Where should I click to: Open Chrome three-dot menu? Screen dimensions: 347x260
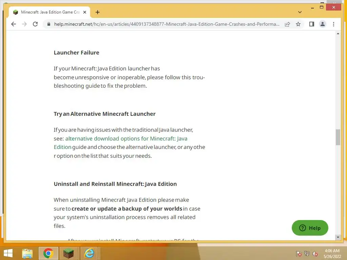(333, 24)
